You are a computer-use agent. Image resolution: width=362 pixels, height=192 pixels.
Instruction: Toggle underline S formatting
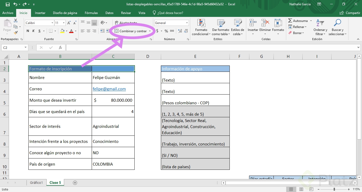pyautogui.click(x=39, y=31)
